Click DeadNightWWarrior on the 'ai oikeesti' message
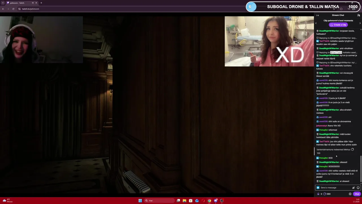Viewport: 362px width, 204px height. pyautogui.click(x=329, y=181)
